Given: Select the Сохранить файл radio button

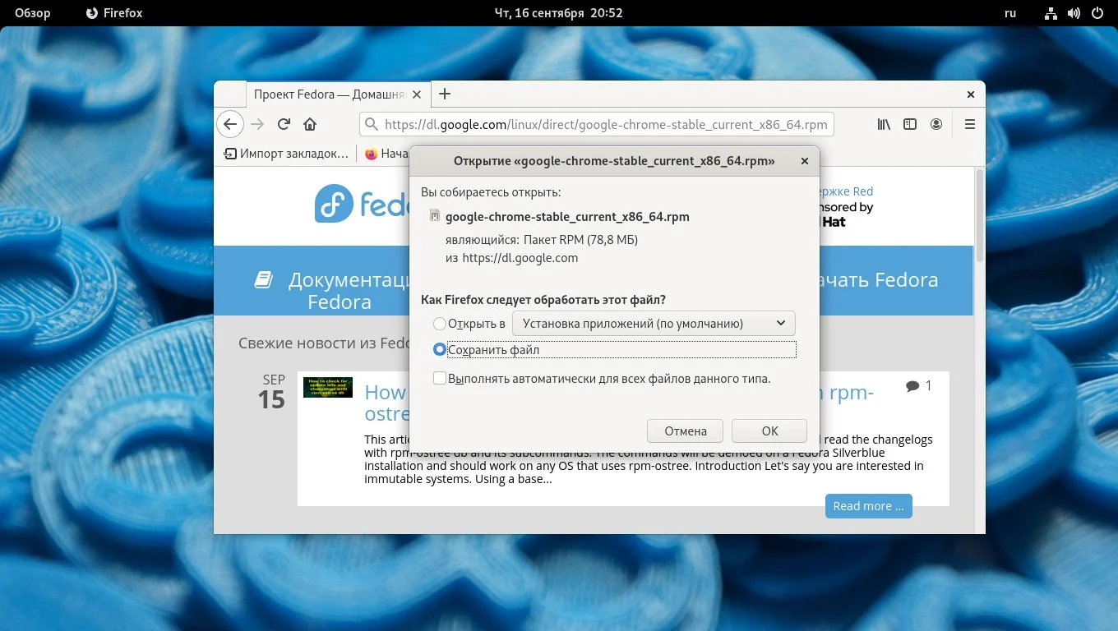Looking at the screenshot, I should click(439, 349).
